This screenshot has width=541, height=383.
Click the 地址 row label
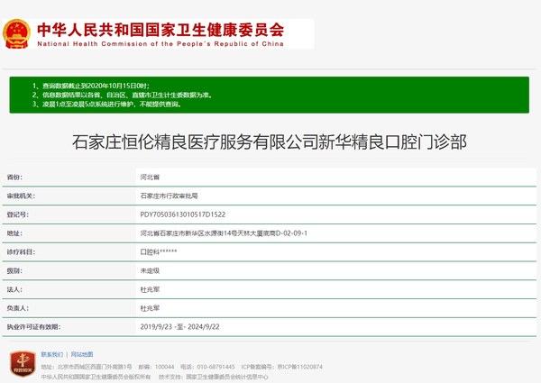coord(14,233)
